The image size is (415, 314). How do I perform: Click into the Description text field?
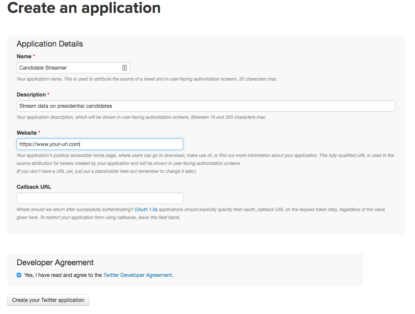click(x=206, y=106)
